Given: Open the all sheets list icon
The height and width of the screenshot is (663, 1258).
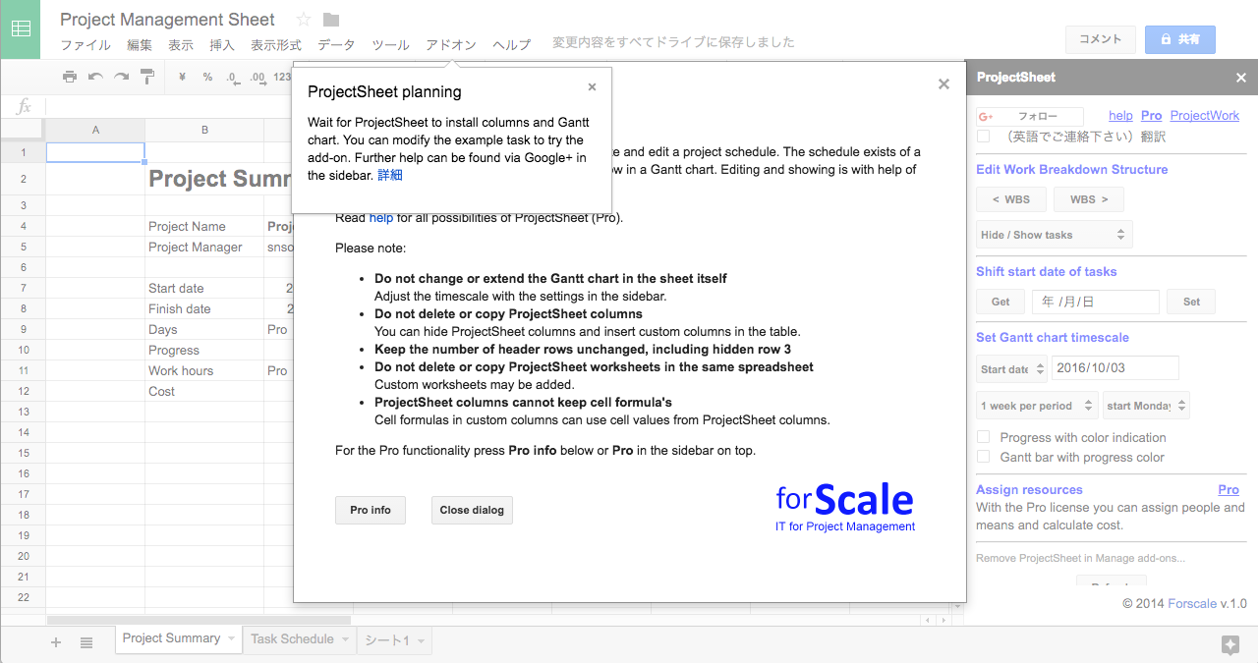Looking at the screenshot, I should (86, 642).
